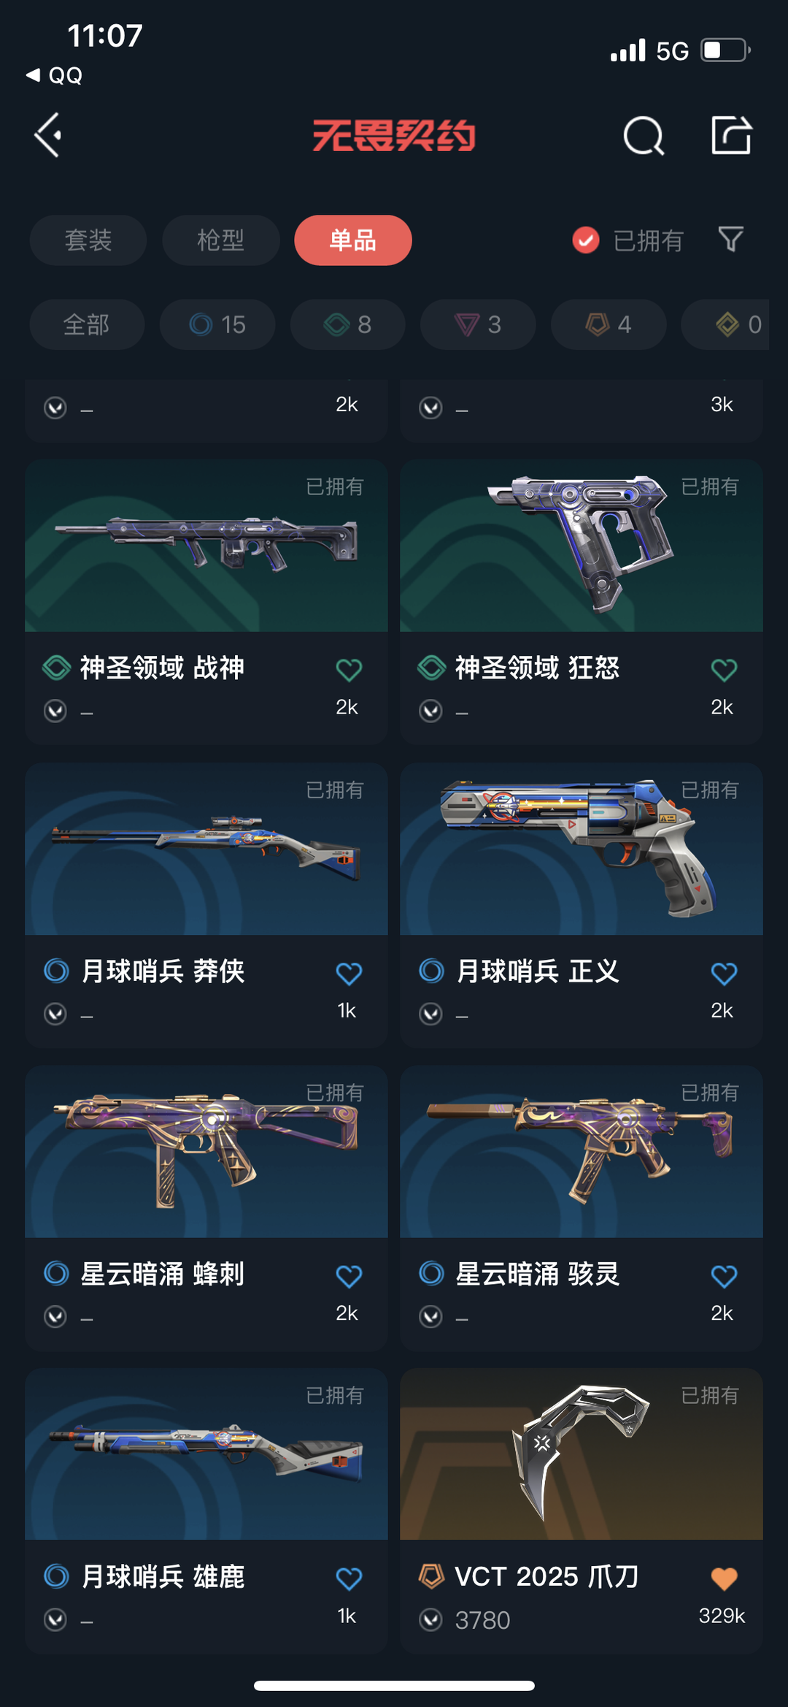788x1707 pixels.
Task: Open the search magnifier icon
Action: point(644,136)
